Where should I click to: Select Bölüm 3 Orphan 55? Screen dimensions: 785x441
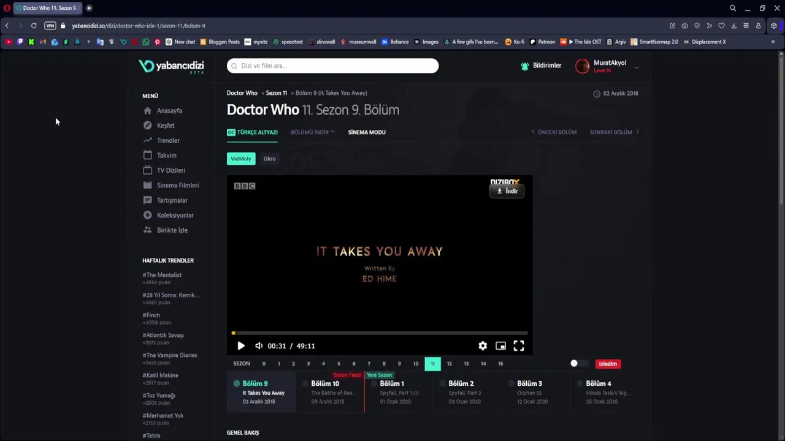coord(536,392)
